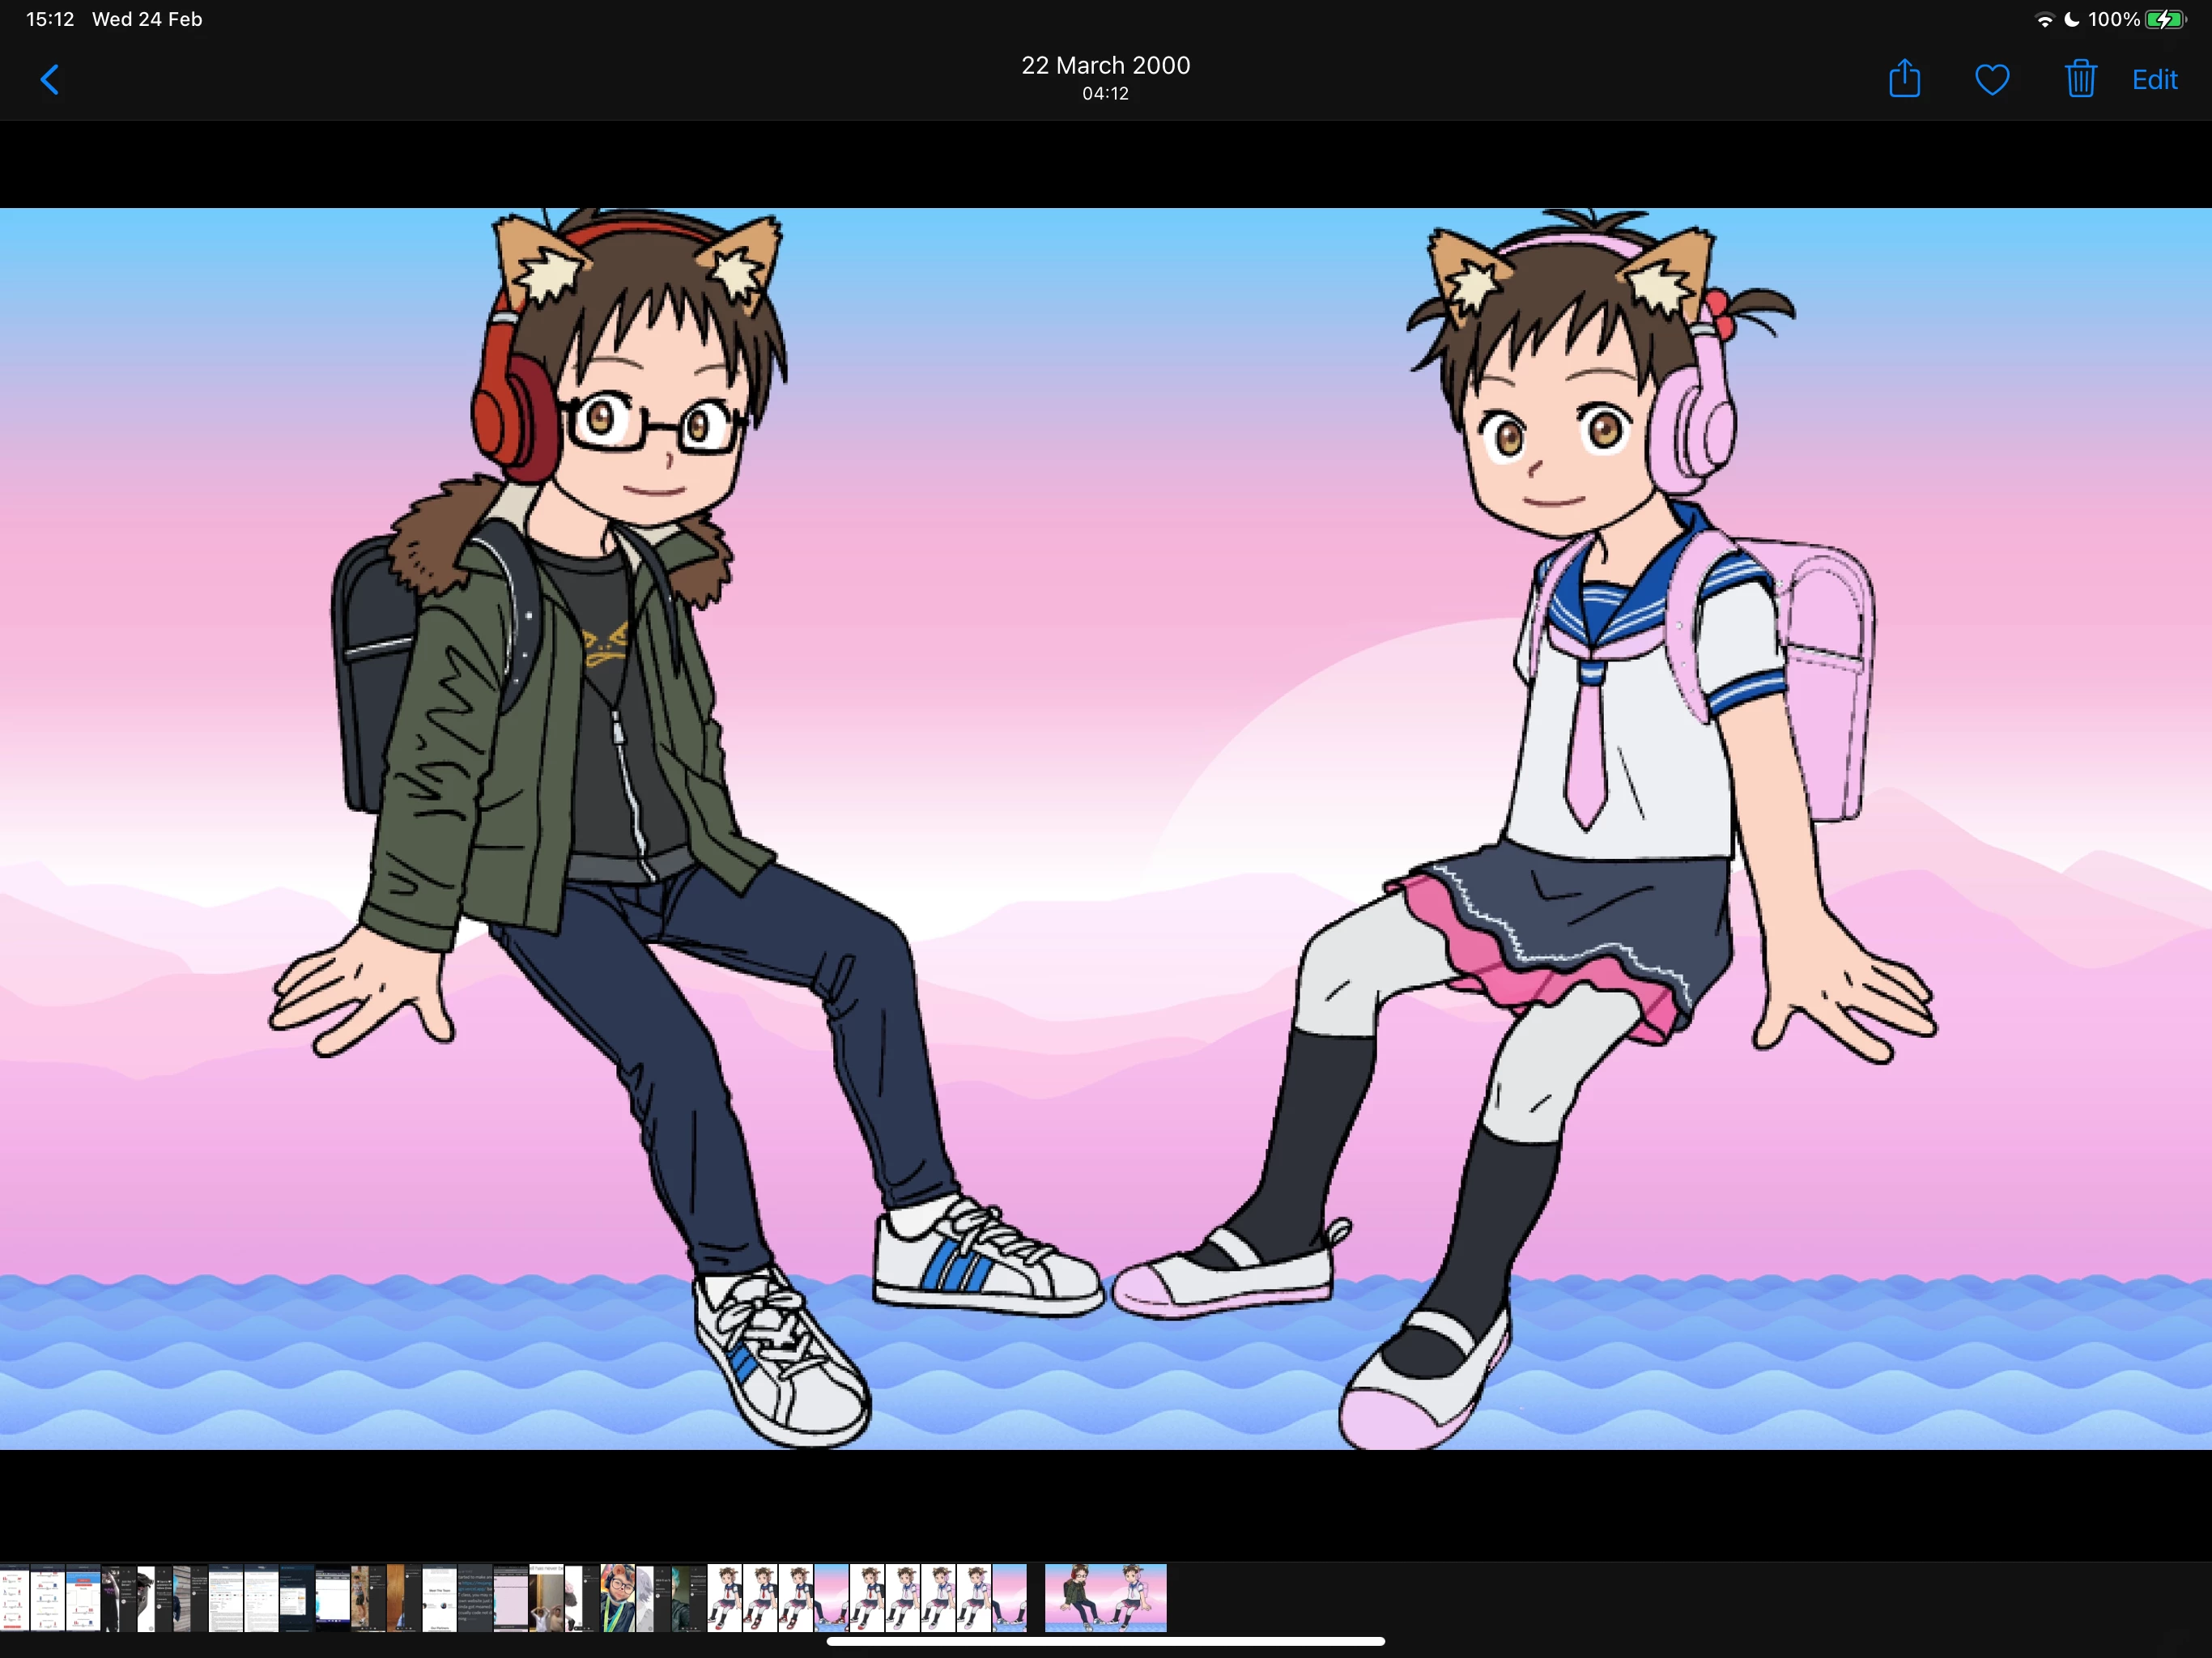
Task: Open pink gradient thumbnail left of selected one
Action: pyautogui.click(x=1009, y=1597)
